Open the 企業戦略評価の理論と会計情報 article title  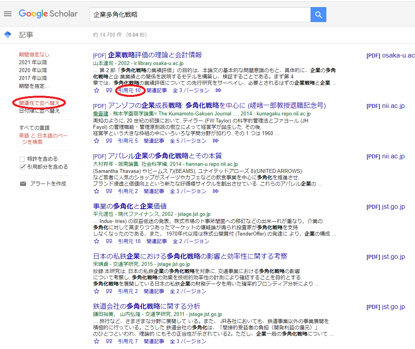coord(155,55)
